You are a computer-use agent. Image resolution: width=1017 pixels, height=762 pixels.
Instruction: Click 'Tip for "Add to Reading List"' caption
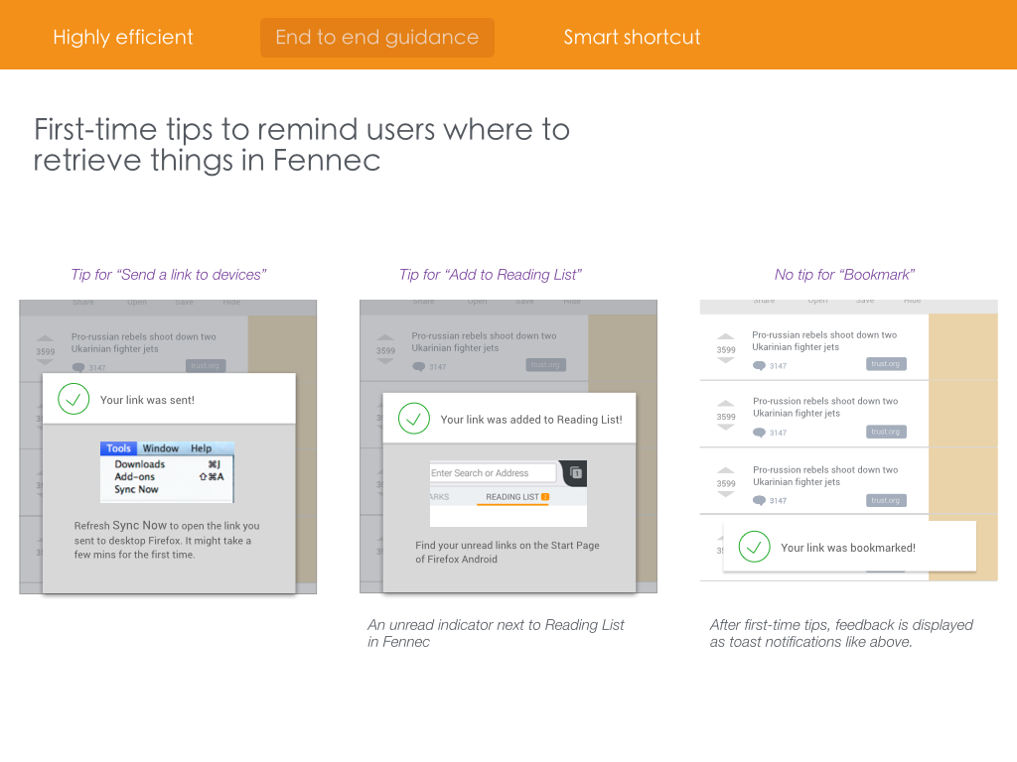click(491, 275)
